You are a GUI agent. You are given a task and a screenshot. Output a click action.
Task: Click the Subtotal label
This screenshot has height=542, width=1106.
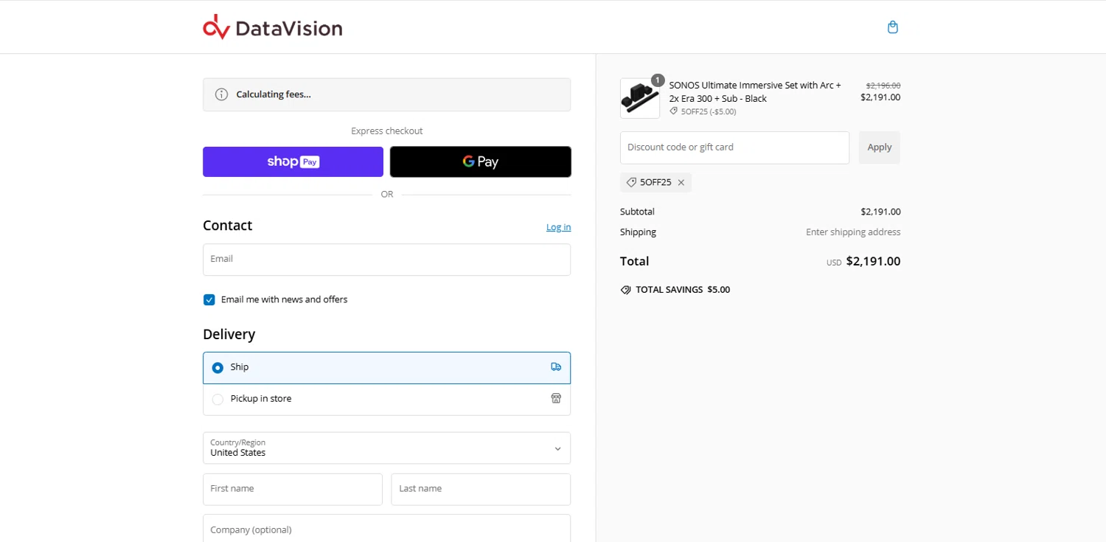coord(637,212)
